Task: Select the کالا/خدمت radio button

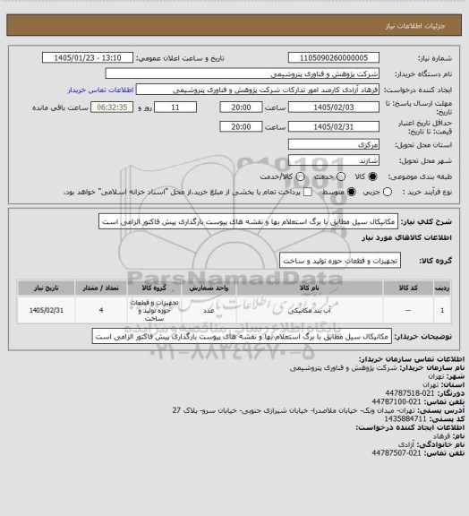Action: point(300,176)
